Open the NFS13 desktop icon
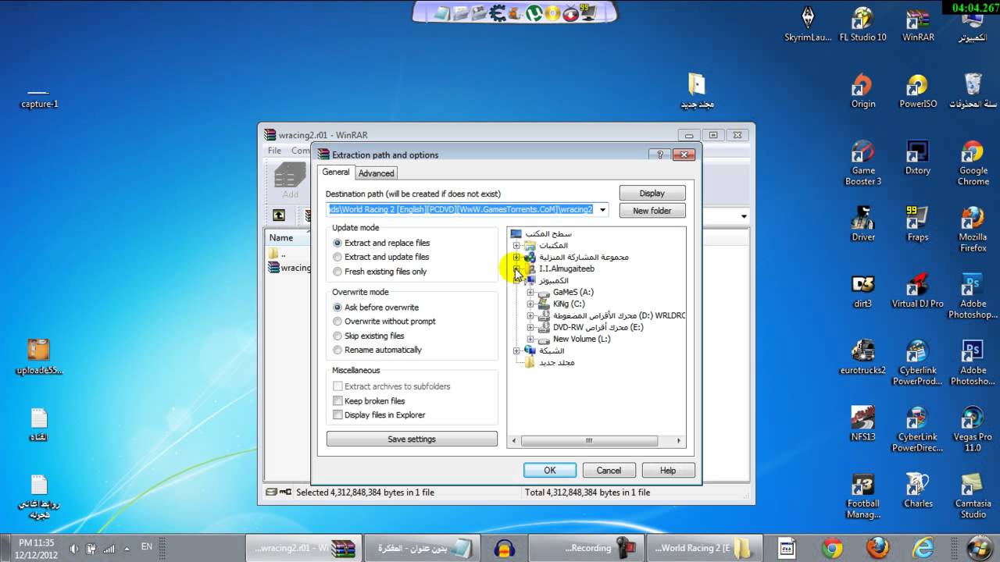1000x562 pixels. coord(862,424)
